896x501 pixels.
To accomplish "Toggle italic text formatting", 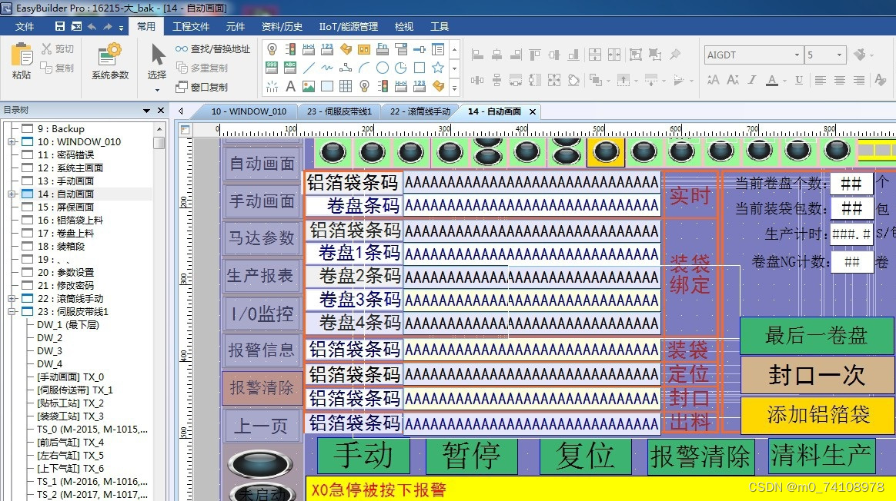I will (752, 80).
